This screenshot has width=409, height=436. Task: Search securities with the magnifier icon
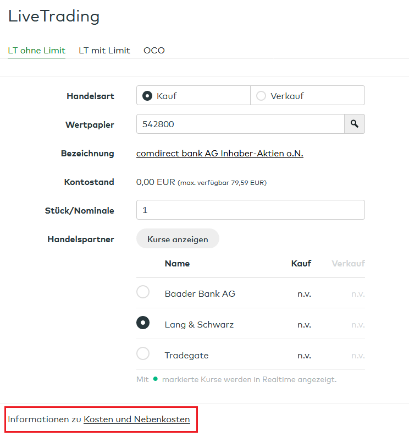[x=354, y=124]
